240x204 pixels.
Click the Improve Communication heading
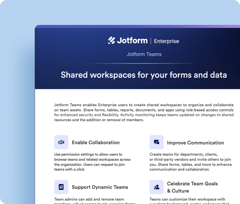(195, 143)
